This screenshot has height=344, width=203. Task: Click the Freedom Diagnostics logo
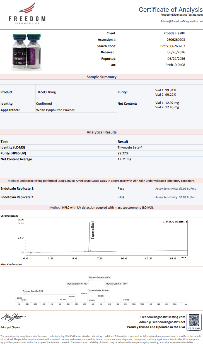click(x=27, y=13)
